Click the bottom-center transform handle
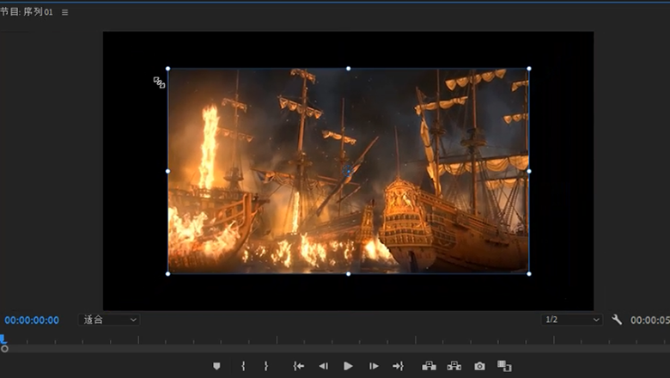Screen dimensions: 670x378 point(348,274)
